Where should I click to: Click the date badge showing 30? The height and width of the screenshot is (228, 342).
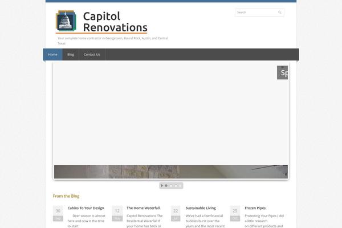[58, 214]
